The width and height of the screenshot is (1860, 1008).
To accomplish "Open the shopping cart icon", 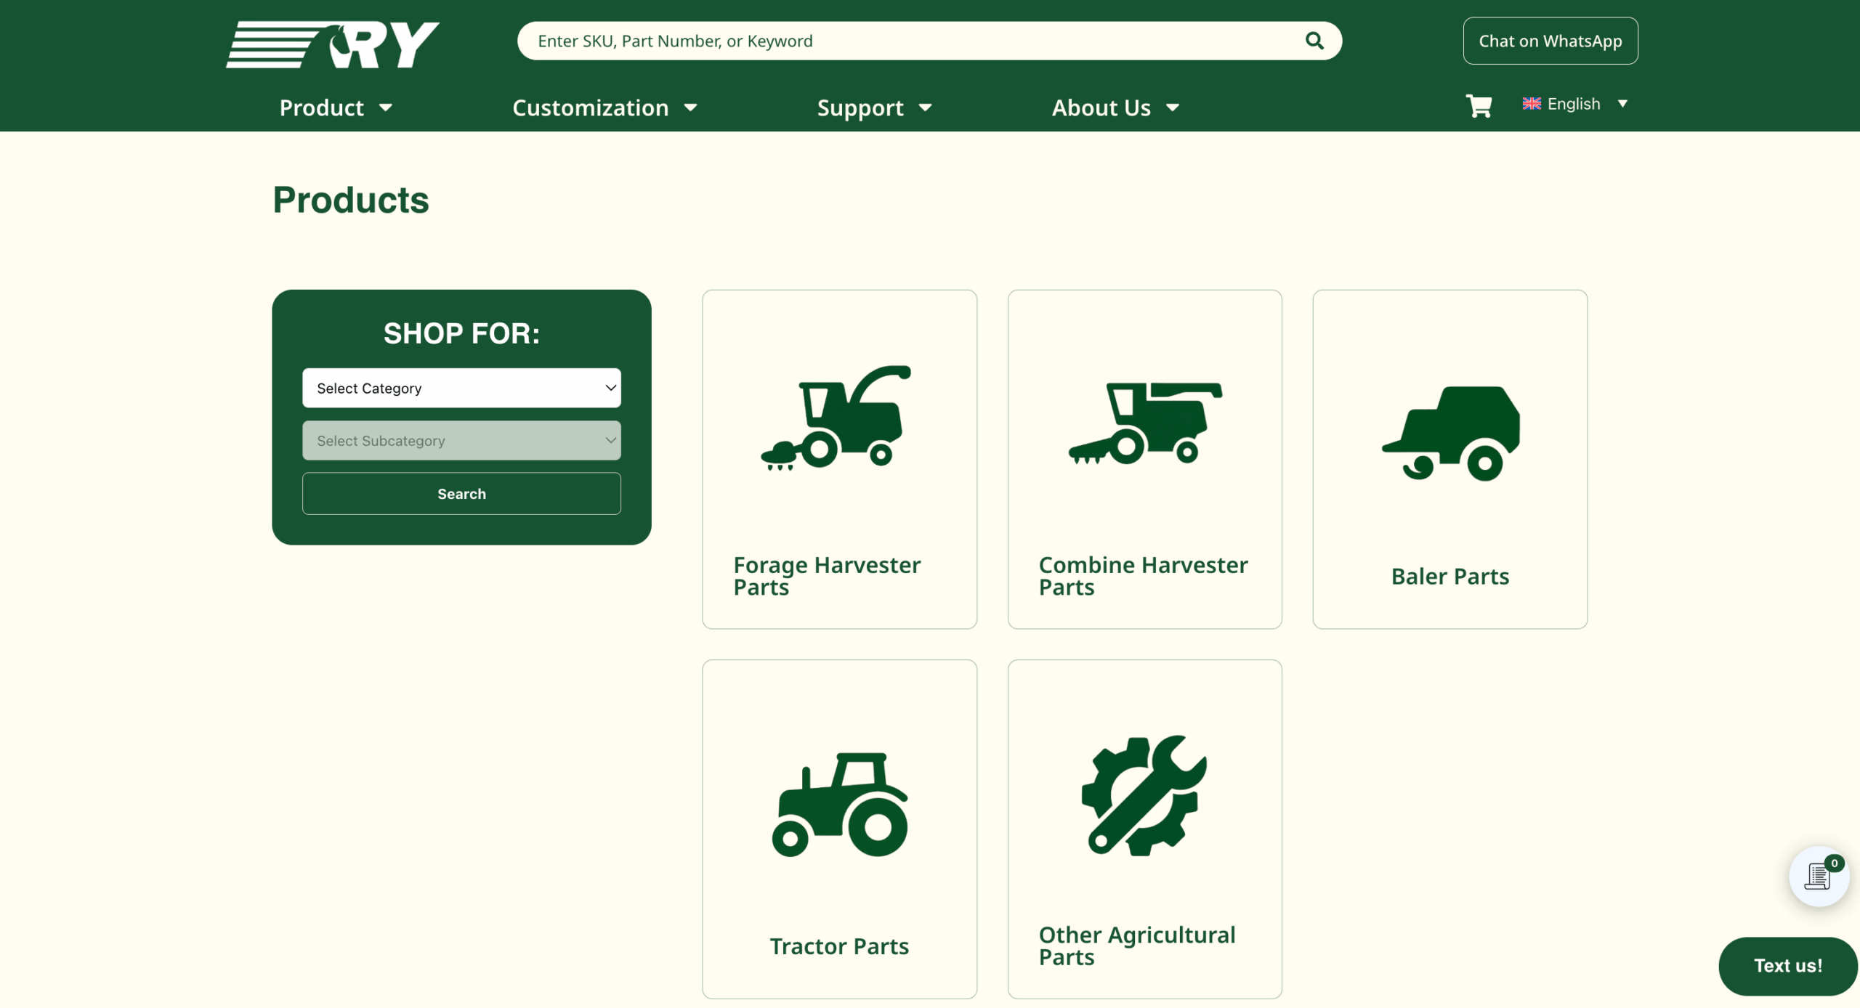I will click(x=1479, y=106).
